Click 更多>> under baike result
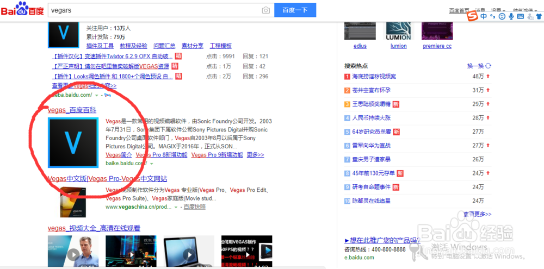The image size is (544, 269). click(255, 155)
